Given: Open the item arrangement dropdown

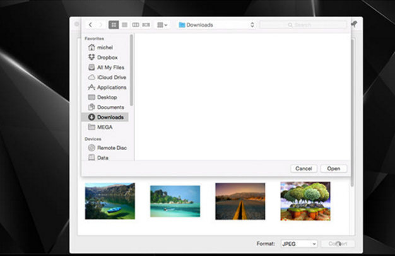Looking at the screenshot, I should tap(162, 25).
